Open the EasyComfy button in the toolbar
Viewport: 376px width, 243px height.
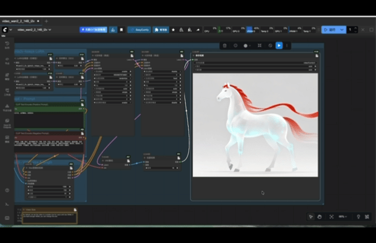click(x=139, y=29)
